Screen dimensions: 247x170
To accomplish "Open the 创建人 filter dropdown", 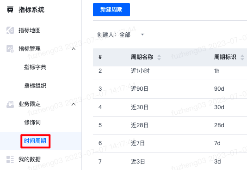I will (x=121, y=35).
